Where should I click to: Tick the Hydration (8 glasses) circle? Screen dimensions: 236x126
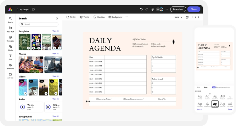[133, 44]
